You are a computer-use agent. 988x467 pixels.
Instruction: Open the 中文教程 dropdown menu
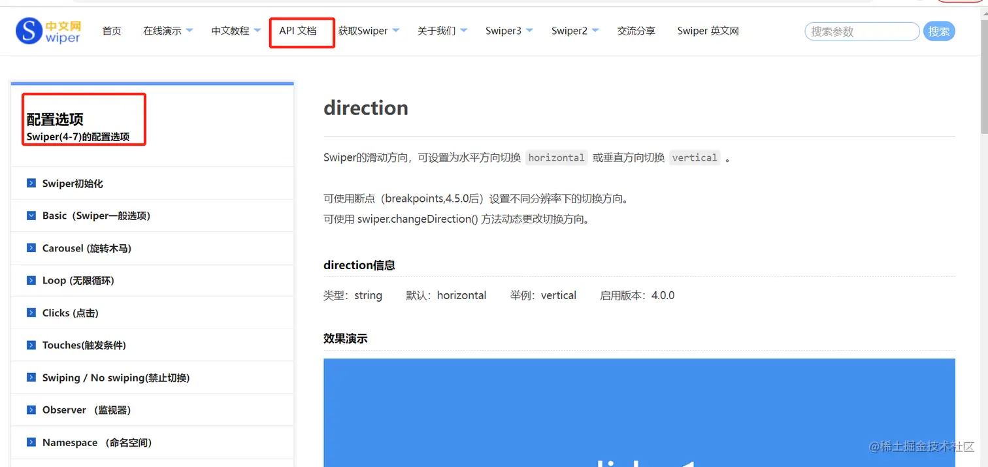click(236, 31)
